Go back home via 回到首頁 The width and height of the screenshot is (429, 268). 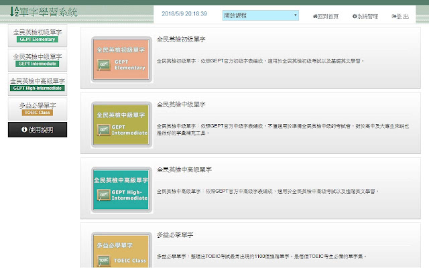[x=326, y=16]
